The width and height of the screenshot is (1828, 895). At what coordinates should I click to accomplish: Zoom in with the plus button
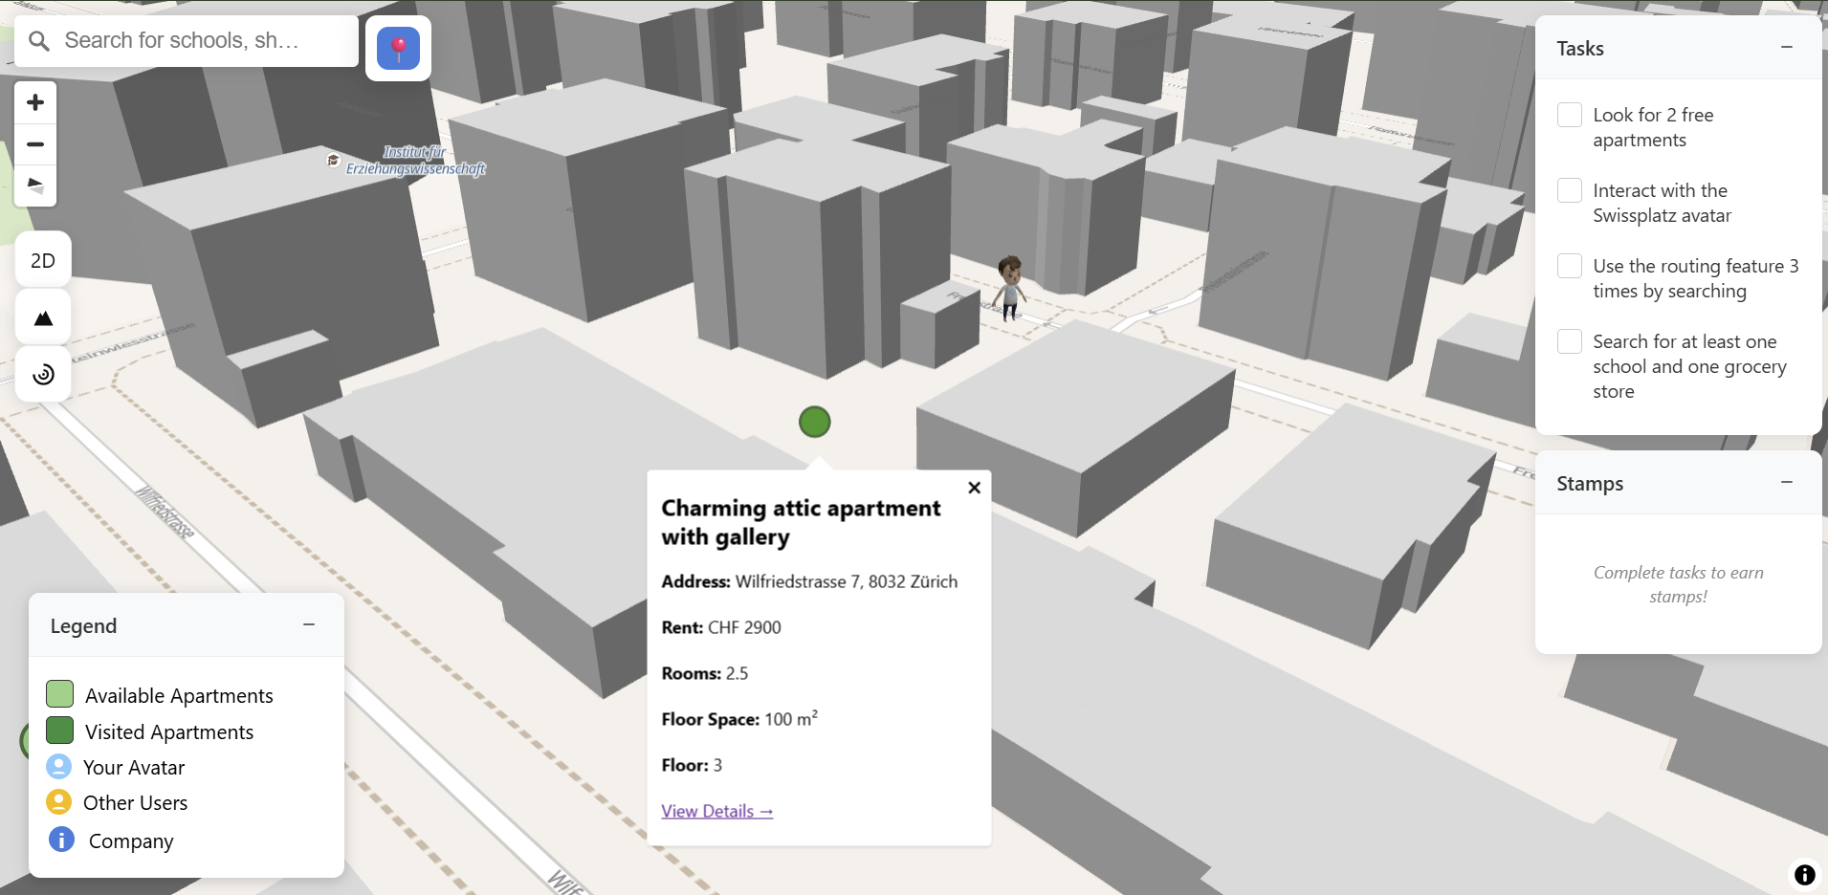point(35,102)
